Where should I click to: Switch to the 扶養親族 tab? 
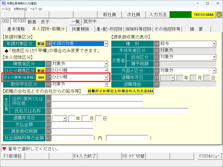pyautogui.click(x=81, y=29)
